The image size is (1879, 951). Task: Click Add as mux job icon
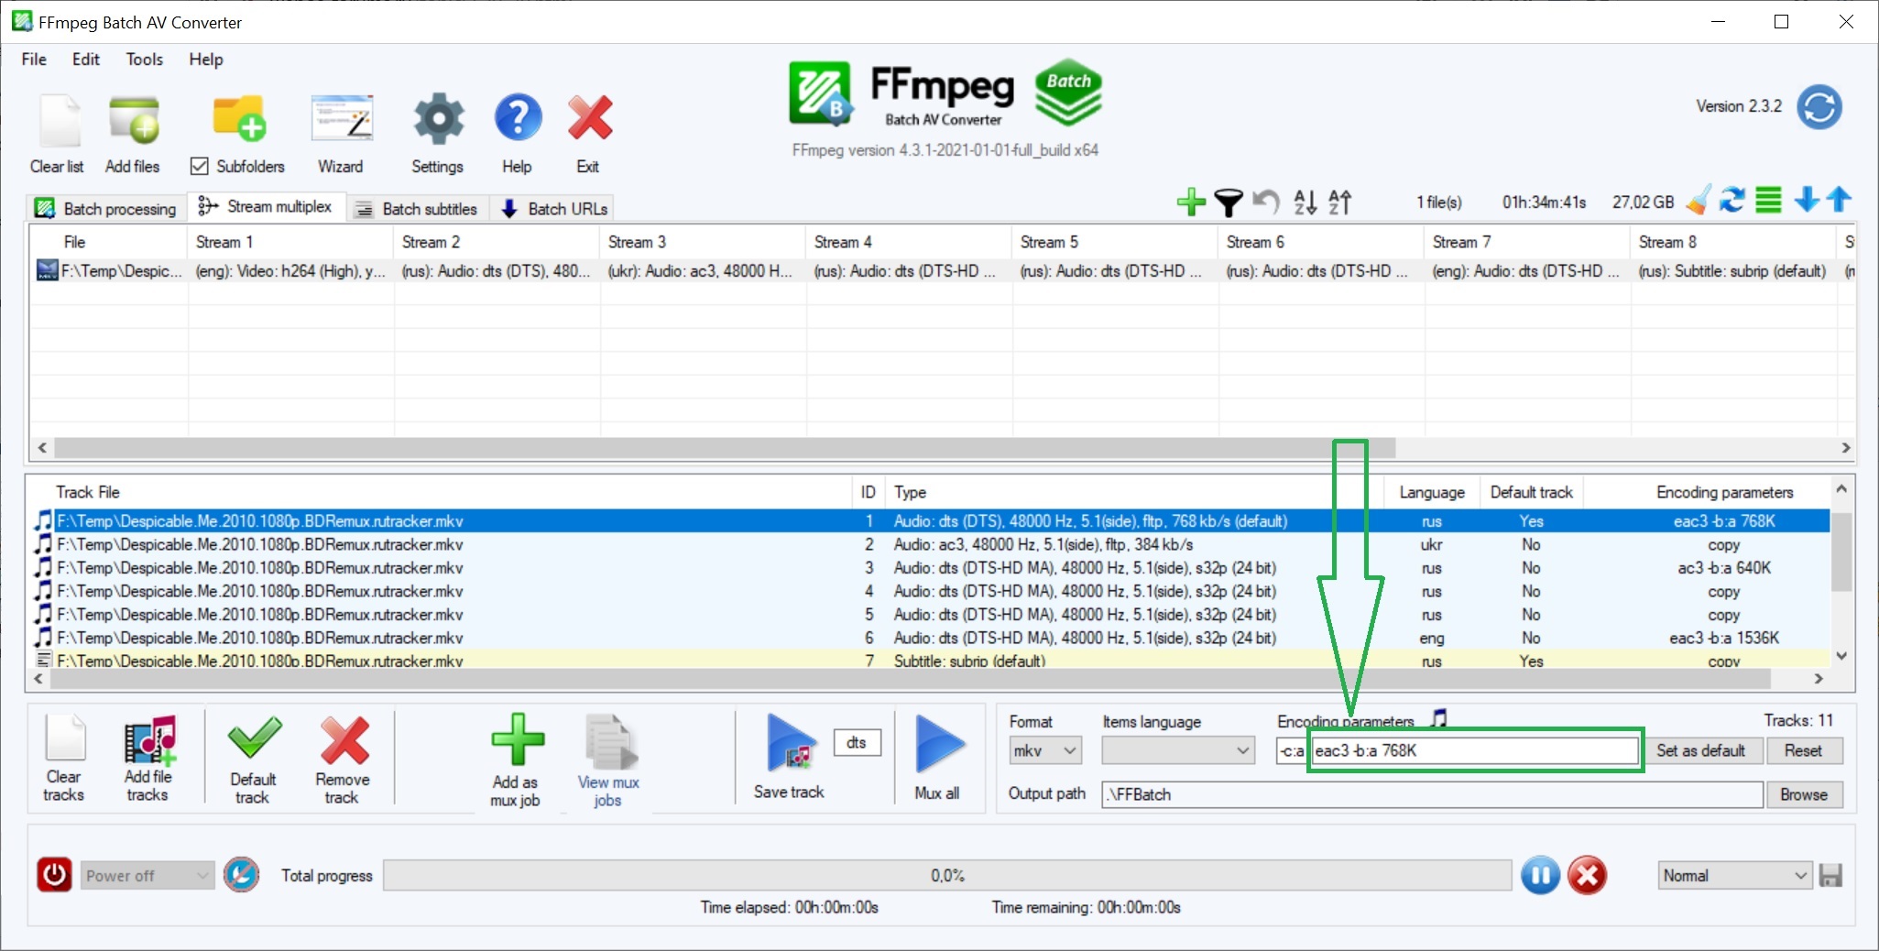click(517, 741)
